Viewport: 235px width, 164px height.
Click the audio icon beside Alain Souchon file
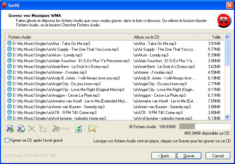9,61
